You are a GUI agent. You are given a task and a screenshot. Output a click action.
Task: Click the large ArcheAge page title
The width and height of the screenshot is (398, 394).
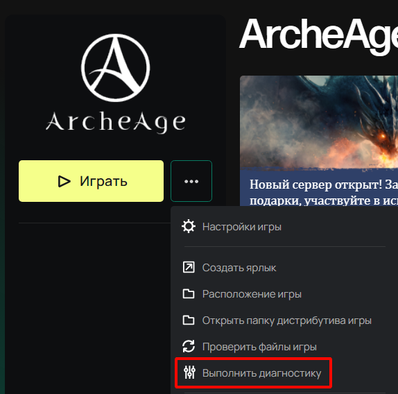[x=318, y=35]
